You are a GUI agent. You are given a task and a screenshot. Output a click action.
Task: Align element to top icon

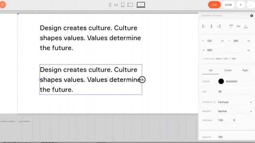tap(231, 26)
